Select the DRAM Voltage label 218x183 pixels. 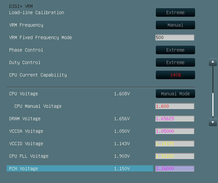25,119
